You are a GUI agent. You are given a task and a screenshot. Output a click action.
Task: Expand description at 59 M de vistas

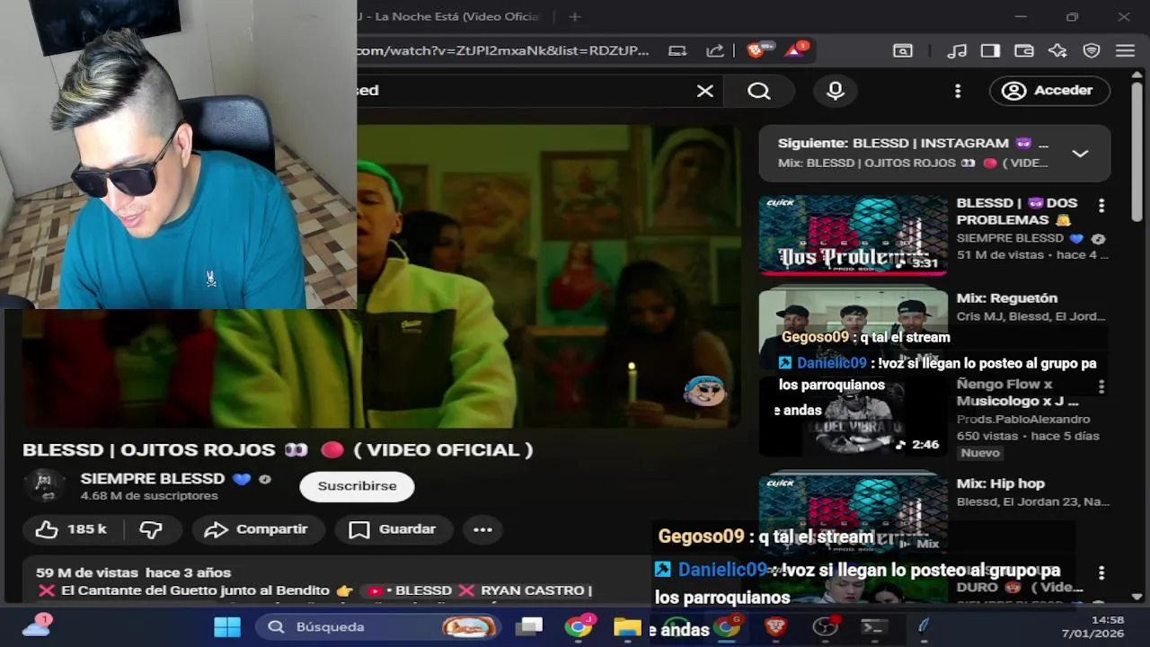click(x=133, y=572)
